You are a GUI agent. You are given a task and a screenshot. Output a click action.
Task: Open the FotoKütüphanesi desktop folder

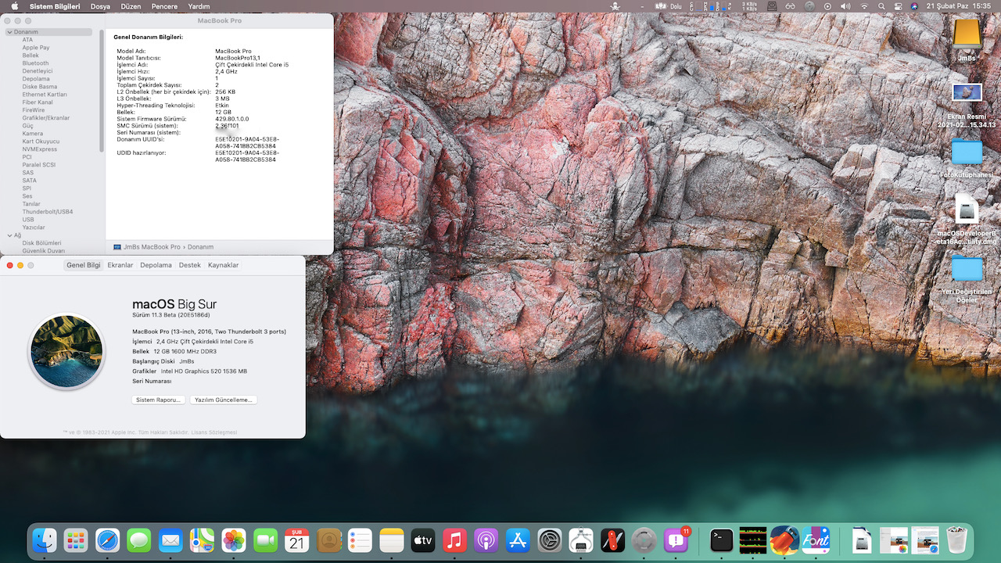pos(967,152)
